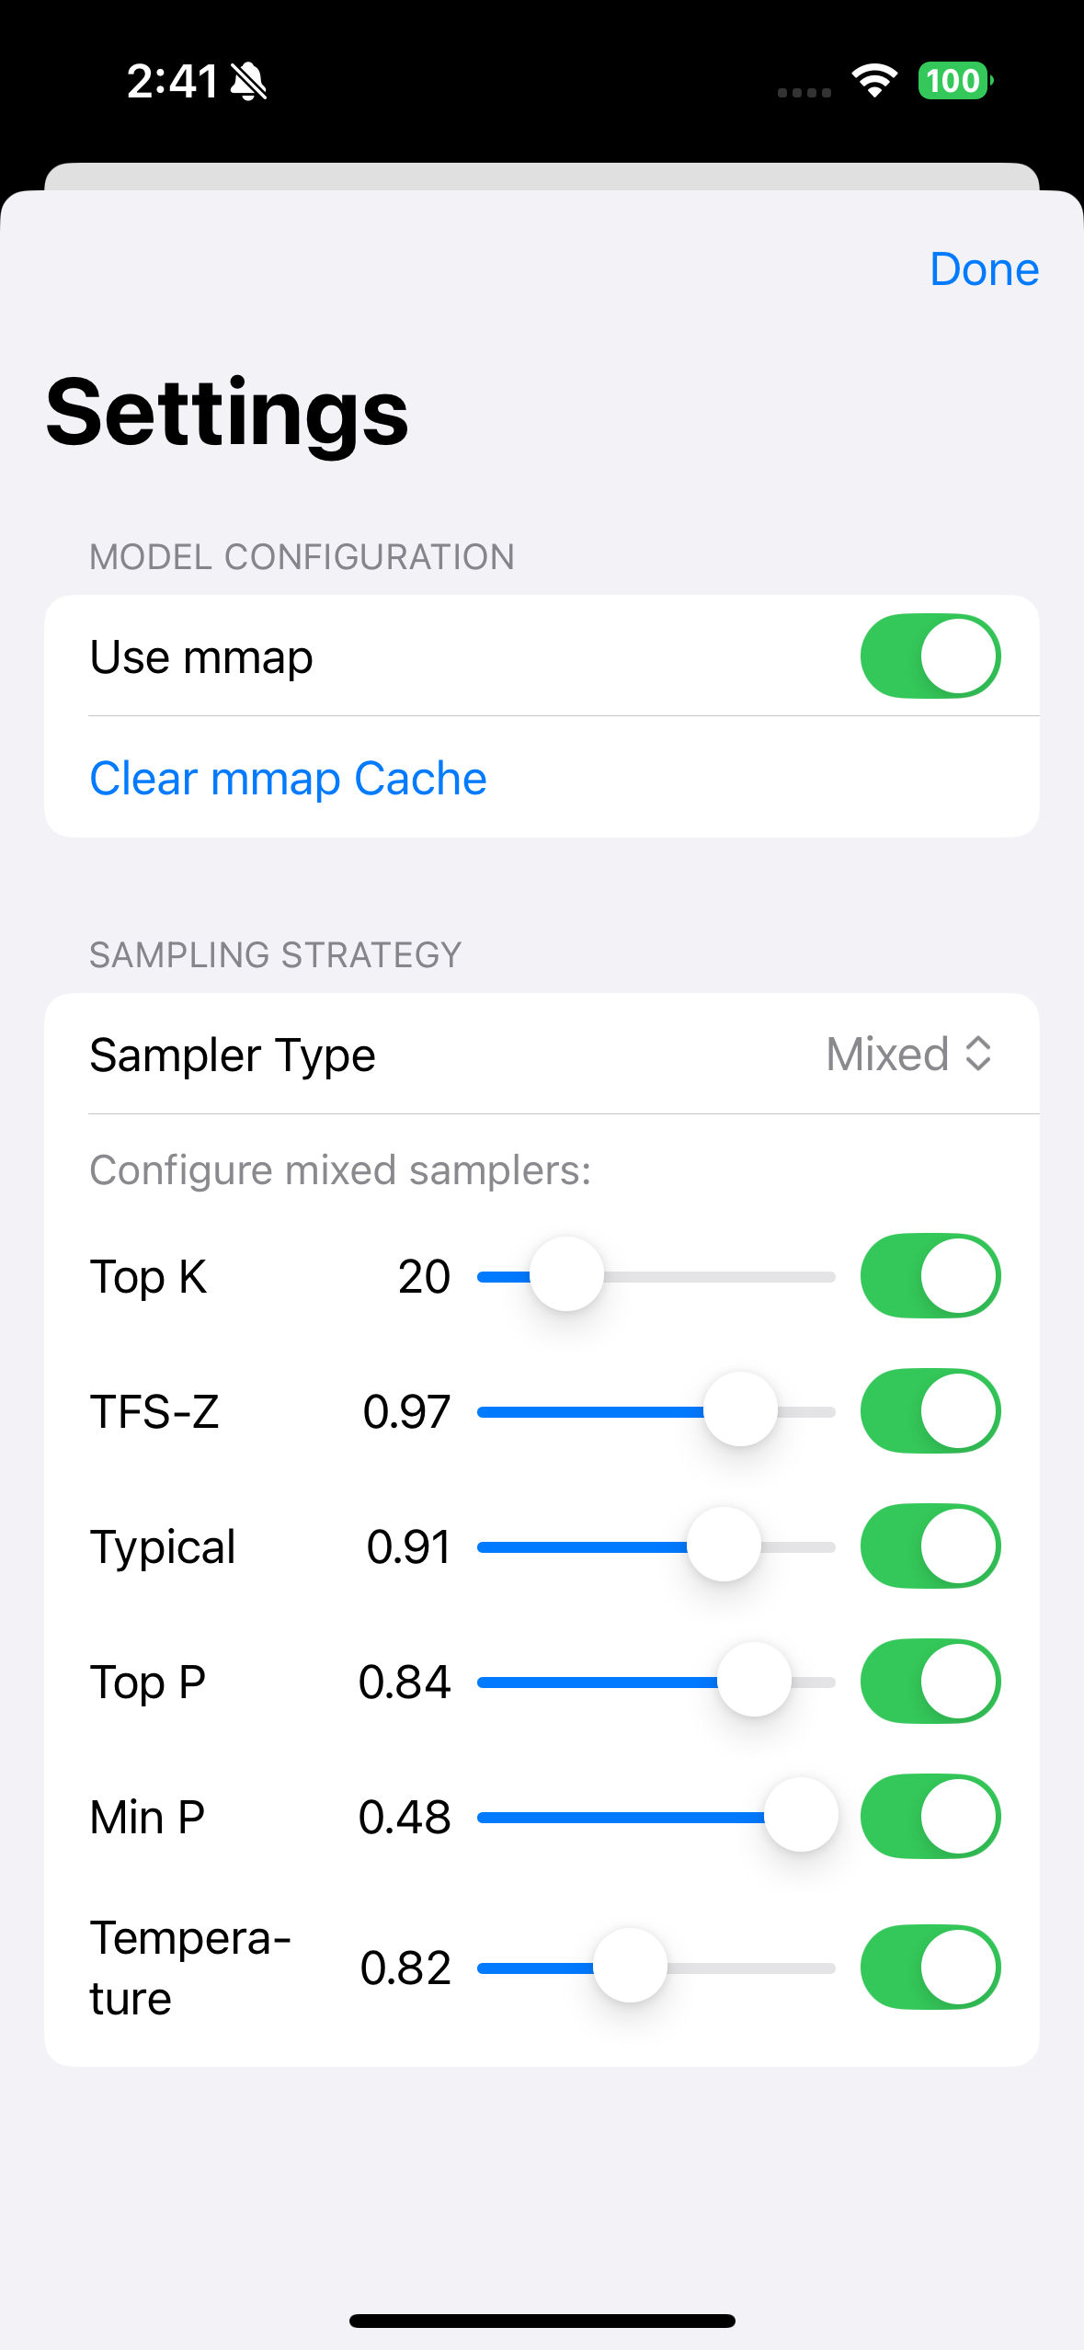Tap the Wi-Fi status icon
Screen dimensions: 1084x2350
[874, 81]
